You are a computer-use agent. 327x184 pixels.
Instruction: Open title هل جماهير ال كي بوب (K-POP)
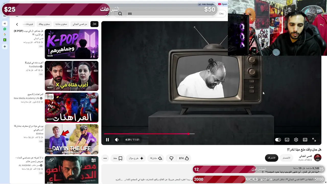[x=28, y=33]
